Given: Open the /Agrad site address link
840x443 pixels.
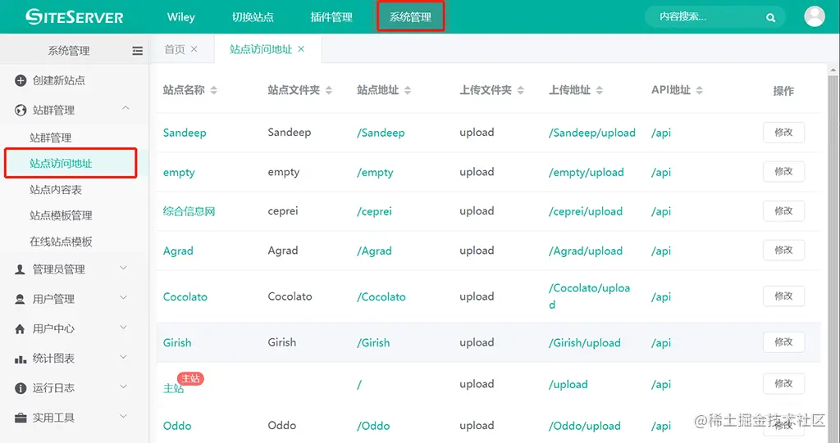Looking at the screenshot, I should tap(374, 251).
